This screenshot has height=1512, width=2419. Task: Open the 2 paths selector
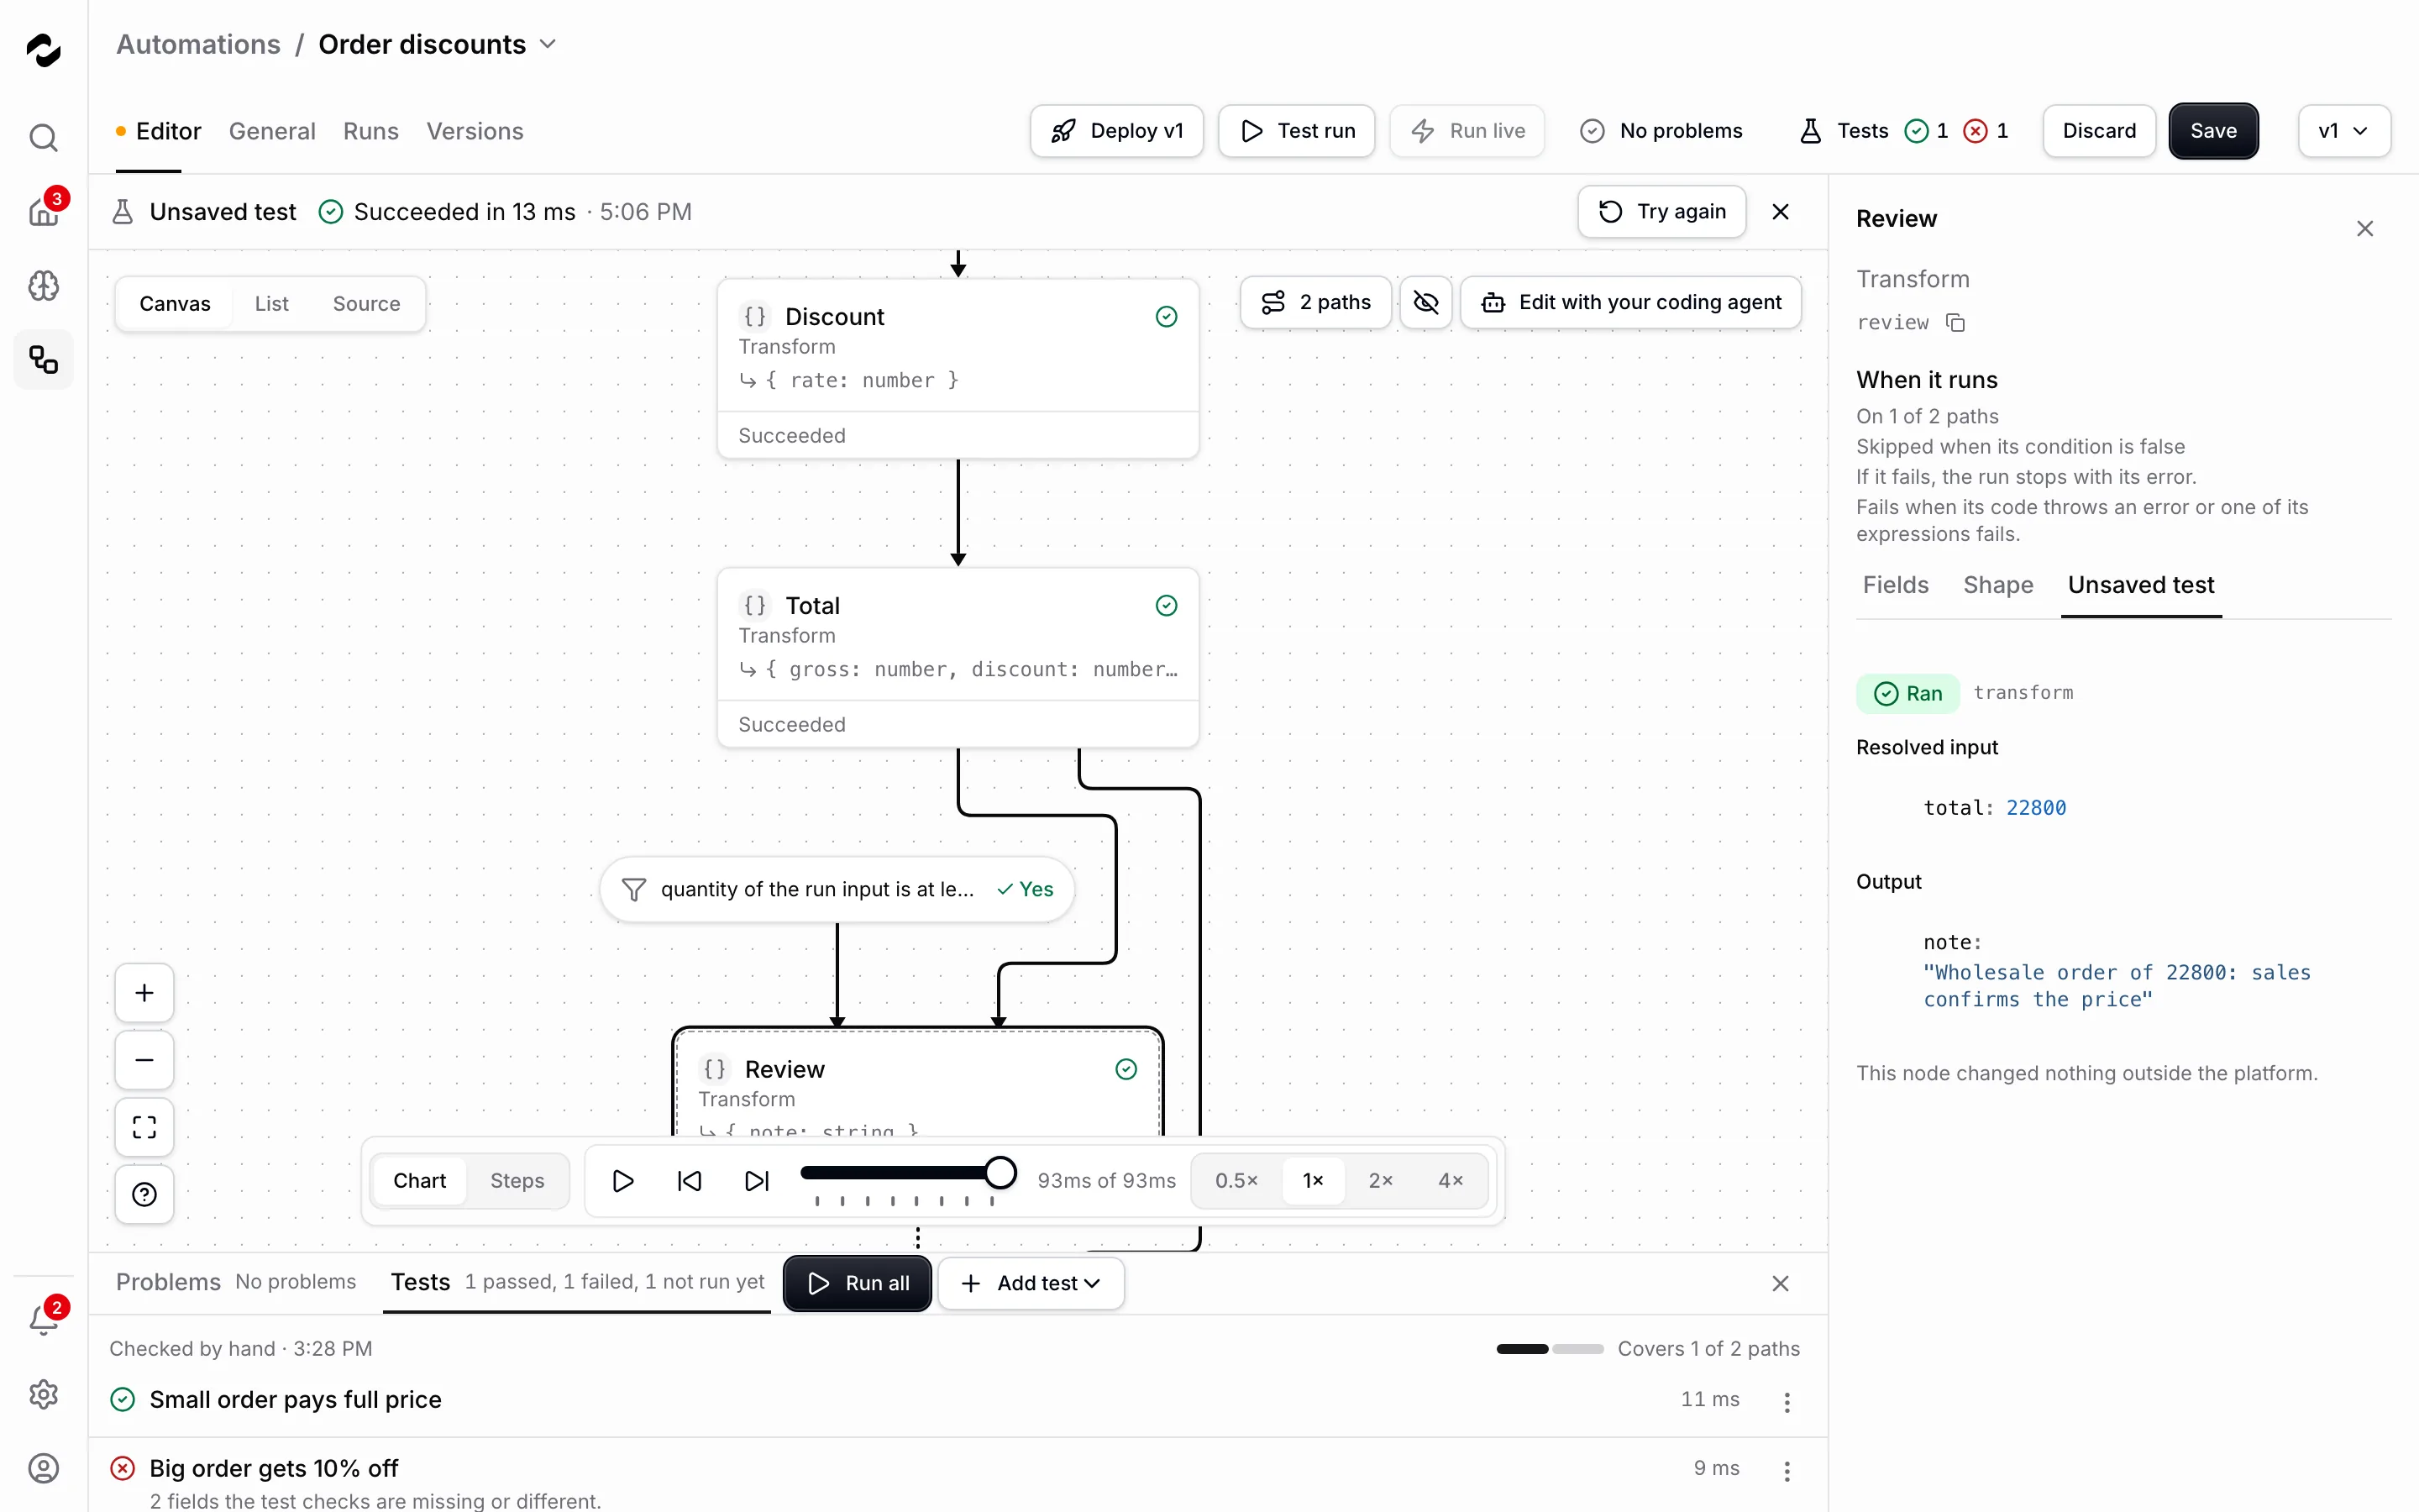1315,302
